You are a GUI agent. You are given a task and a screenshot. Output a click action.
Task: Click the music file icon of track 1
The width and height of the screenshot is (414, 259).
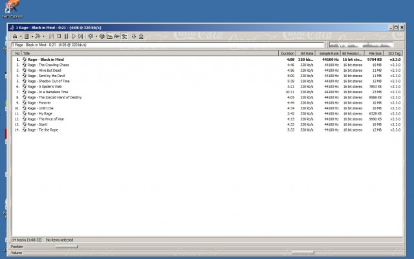click(x=25, y=59)
